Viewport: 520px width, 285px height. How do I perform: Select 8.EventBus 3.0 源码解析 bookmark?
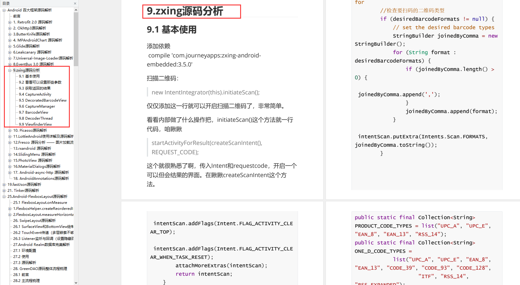coord(33,64)
